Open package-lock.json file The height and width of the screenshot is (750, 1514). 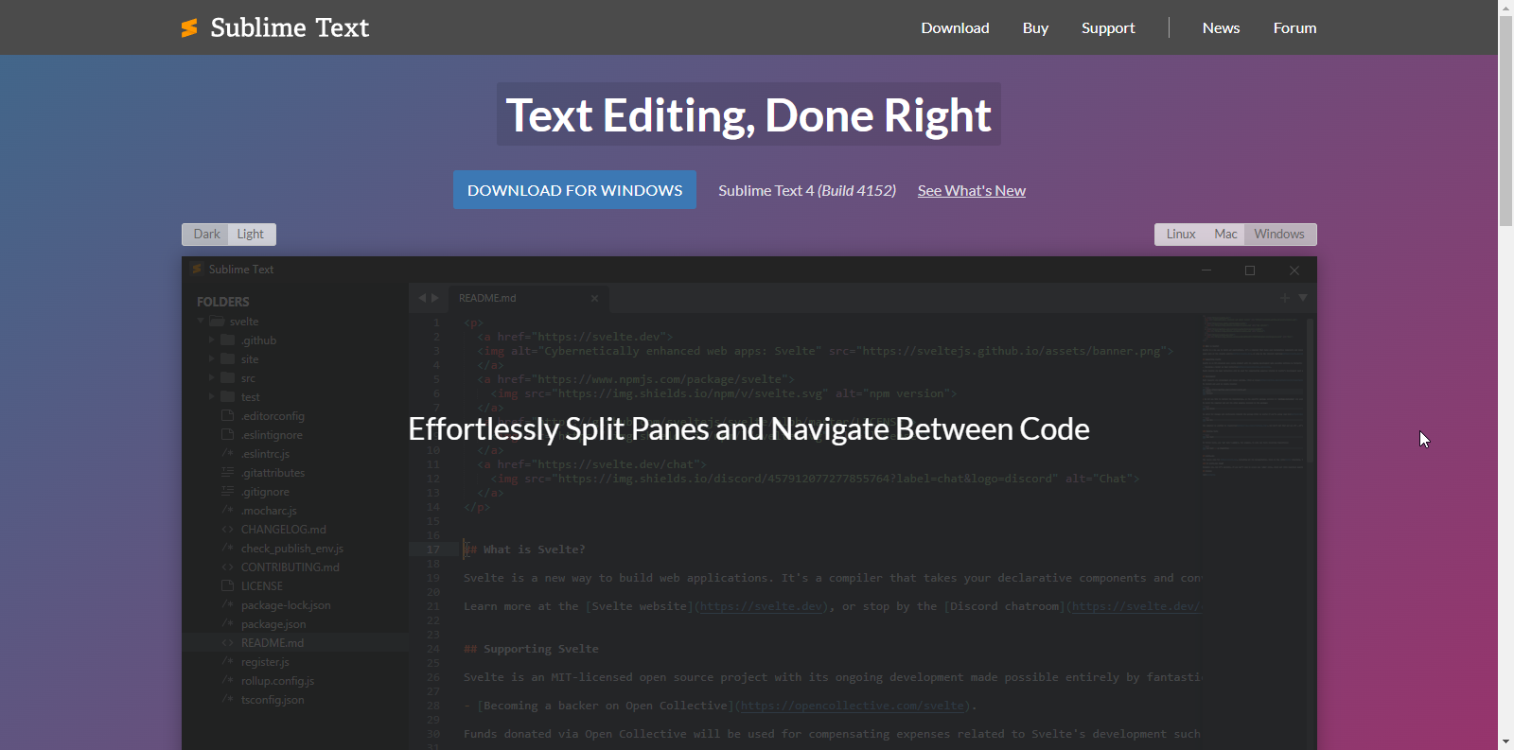tap(286, 605)
